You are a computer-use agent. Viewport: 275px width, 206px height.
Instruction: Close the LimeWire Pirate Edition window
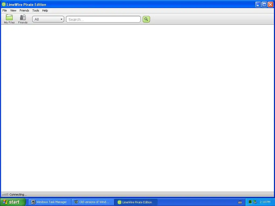click(x=270, y=4)
